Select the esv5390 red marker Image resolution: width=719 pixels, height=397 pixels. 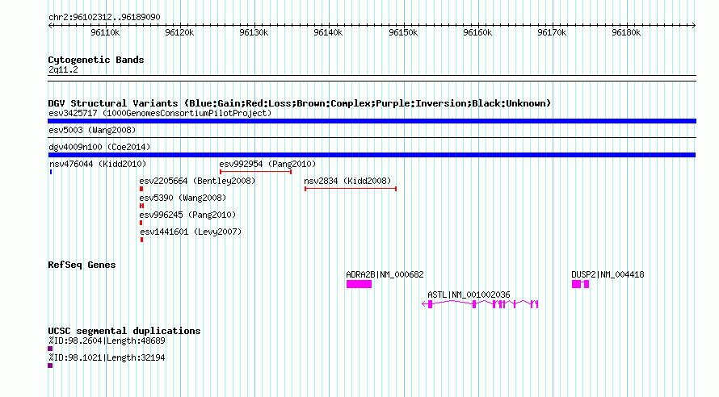click(141, 206)
